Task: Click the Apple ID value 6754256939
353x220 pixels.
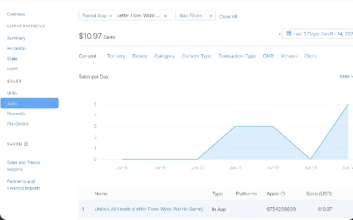Action: click(281, 209)
